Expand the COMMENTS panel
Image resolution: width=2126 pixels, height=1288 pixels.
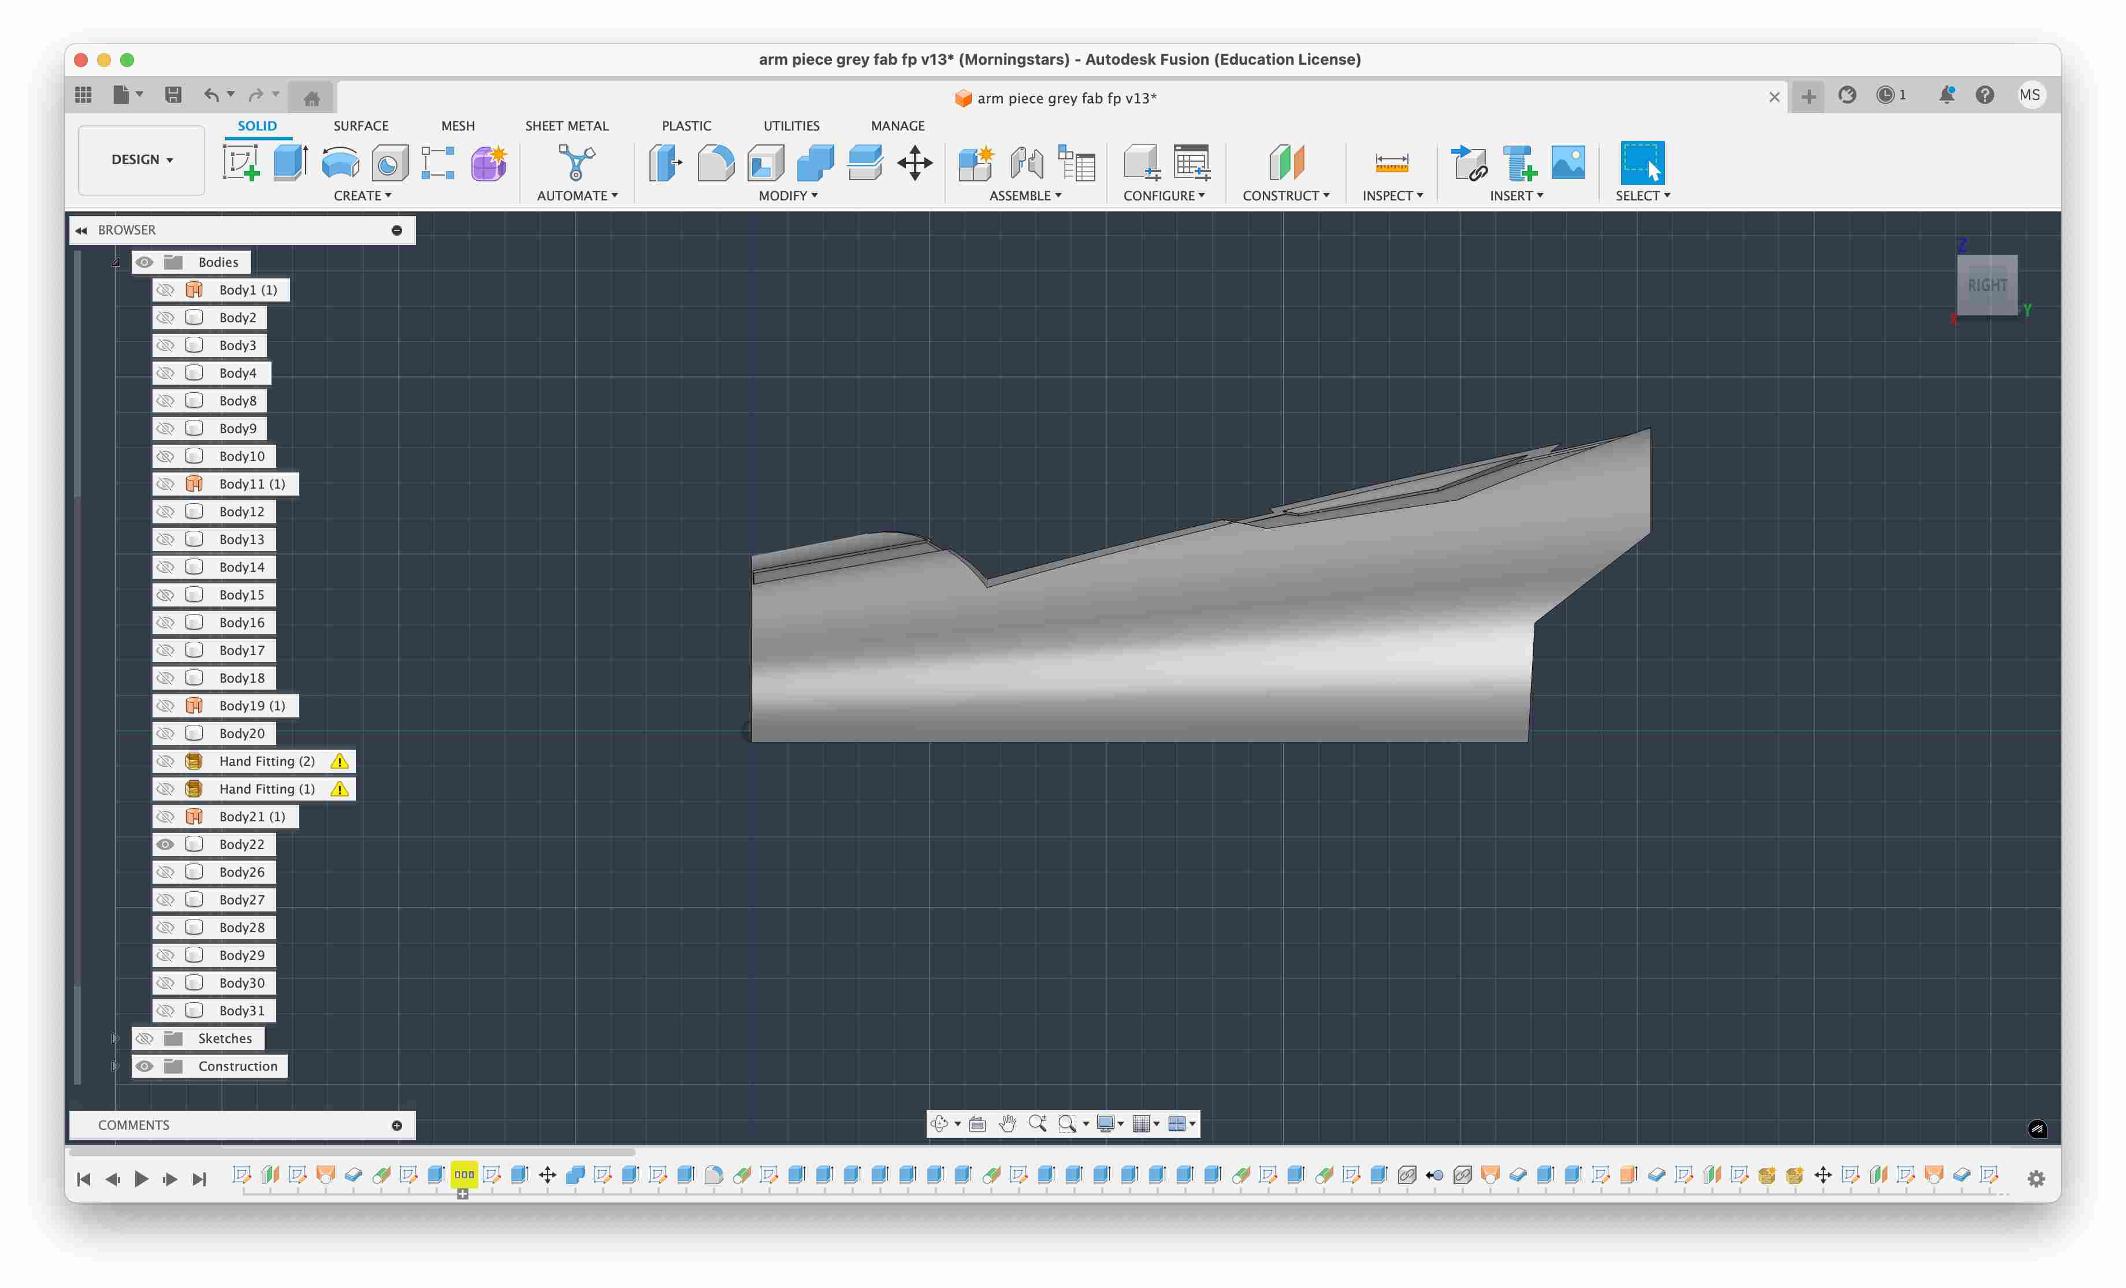click(397, 1125)
